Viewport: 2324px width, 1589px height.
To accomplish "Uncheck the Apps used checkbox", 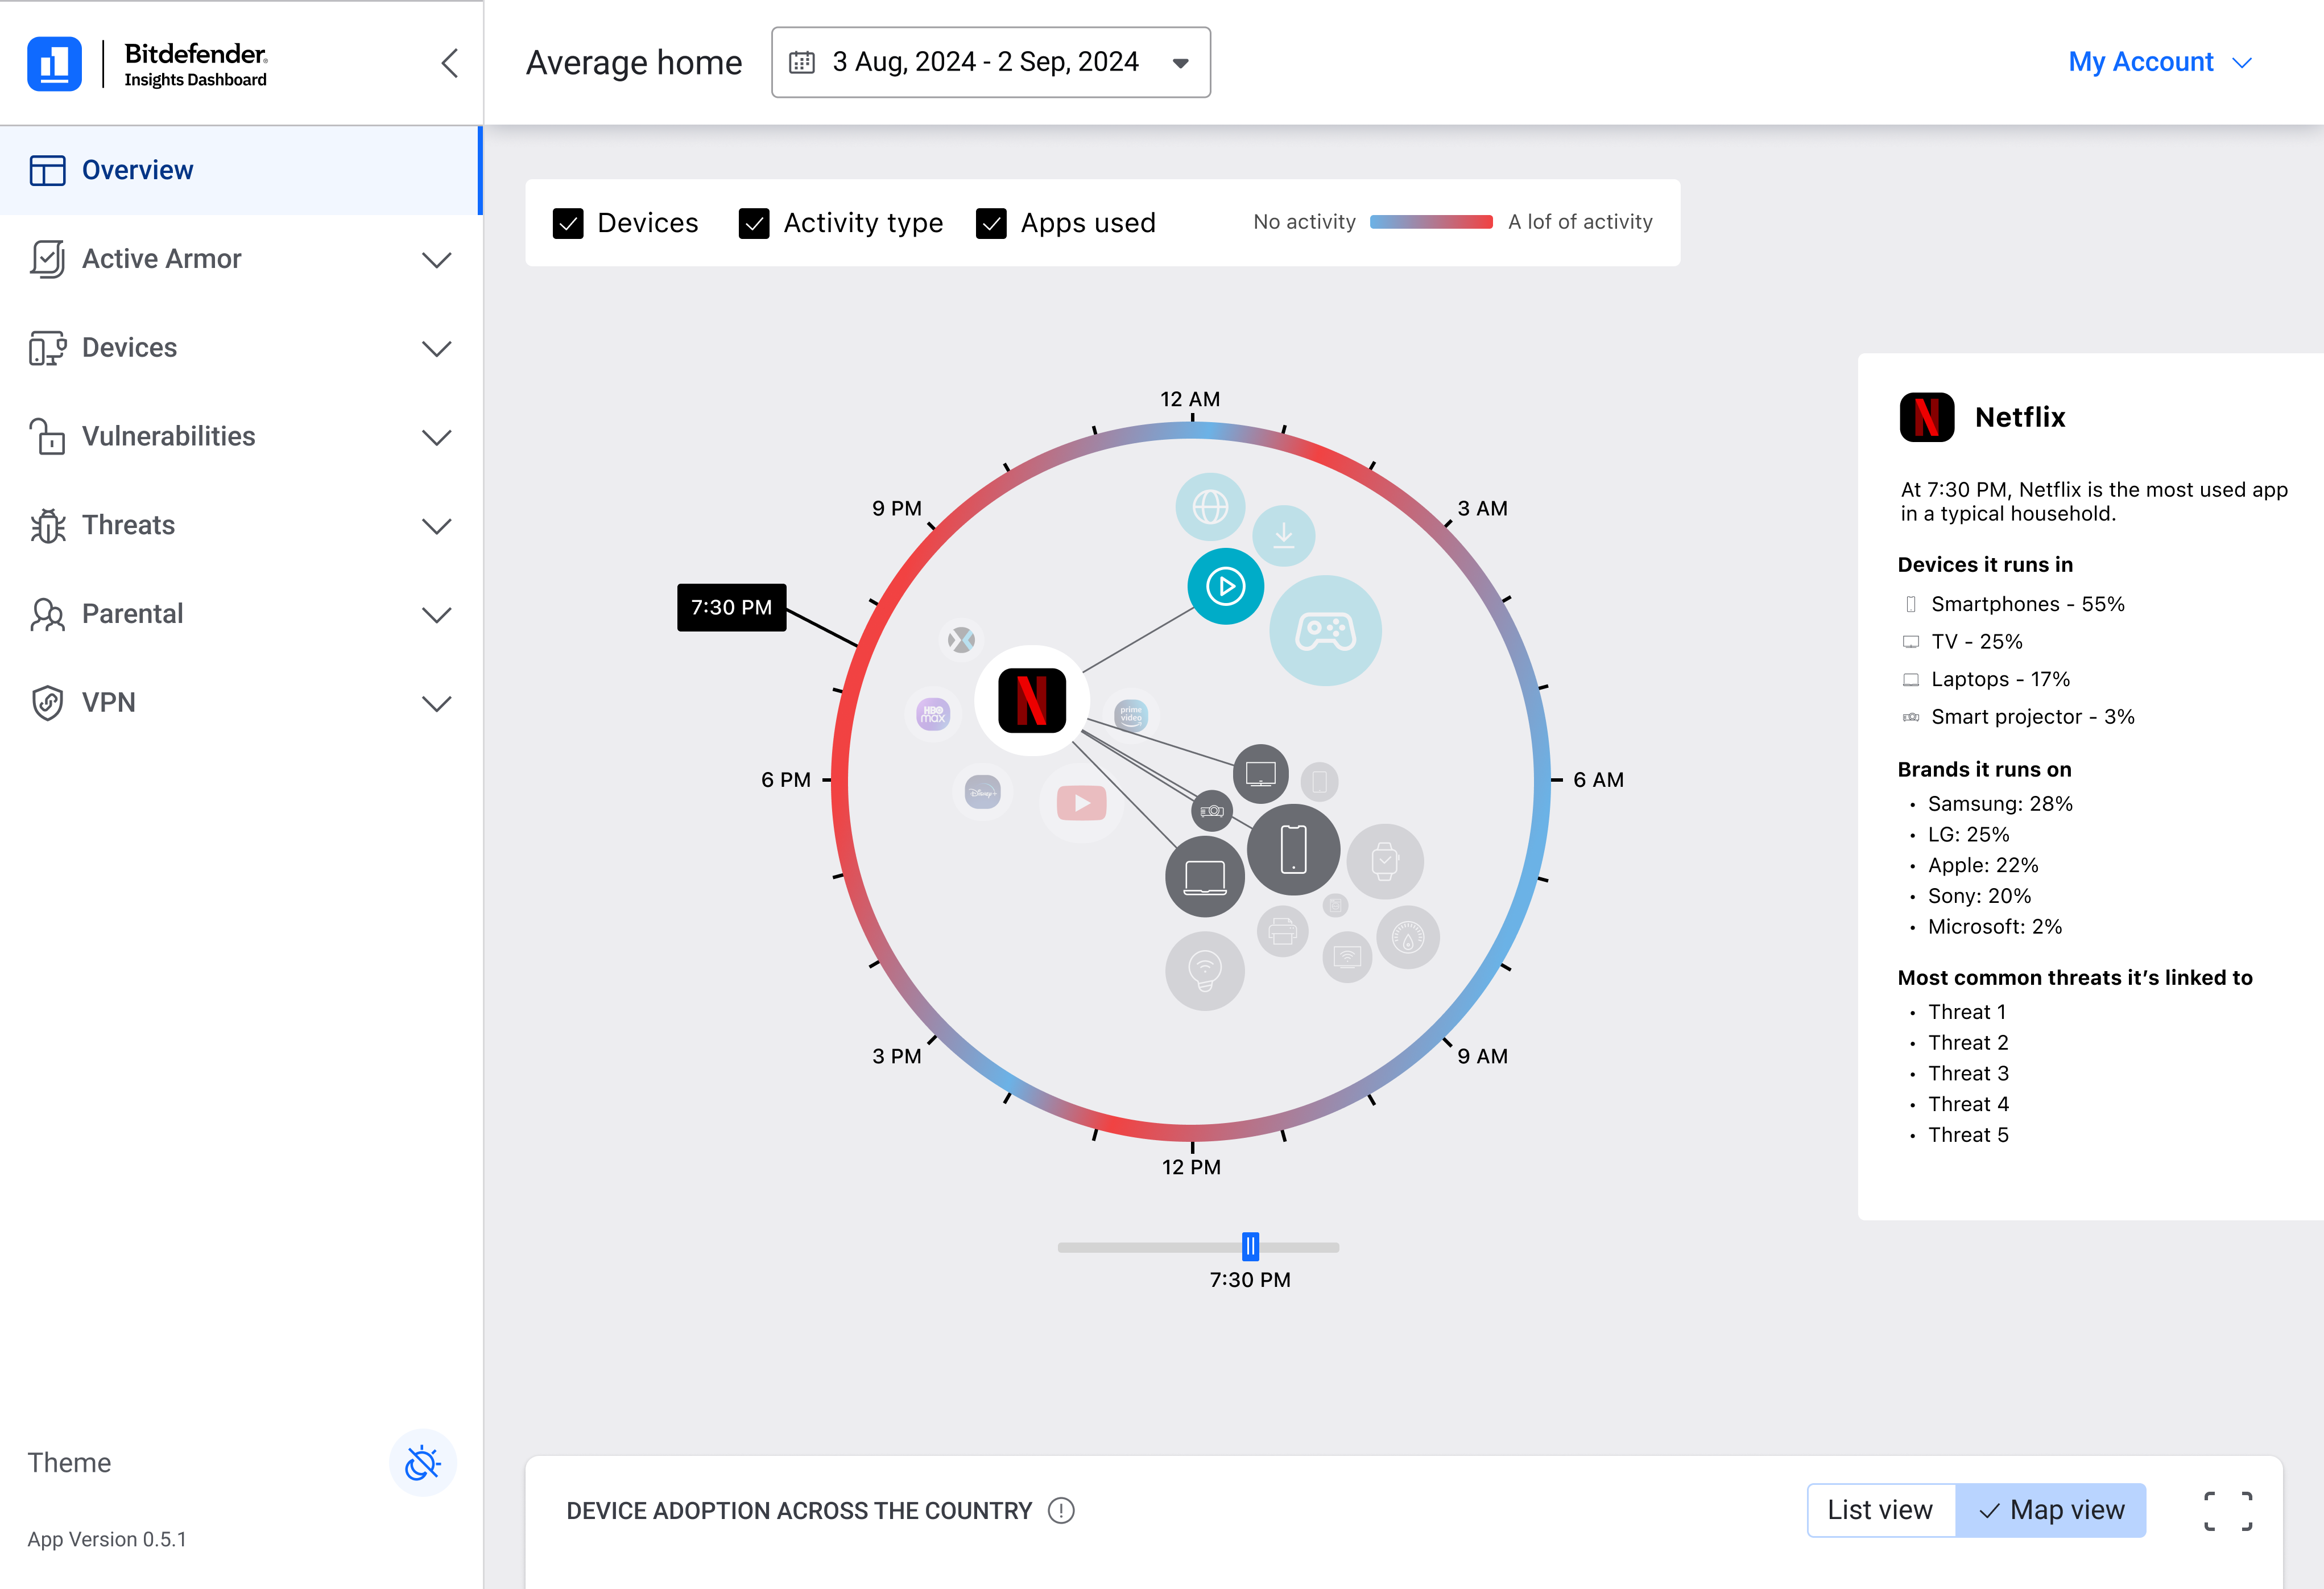I will point(991,223).
